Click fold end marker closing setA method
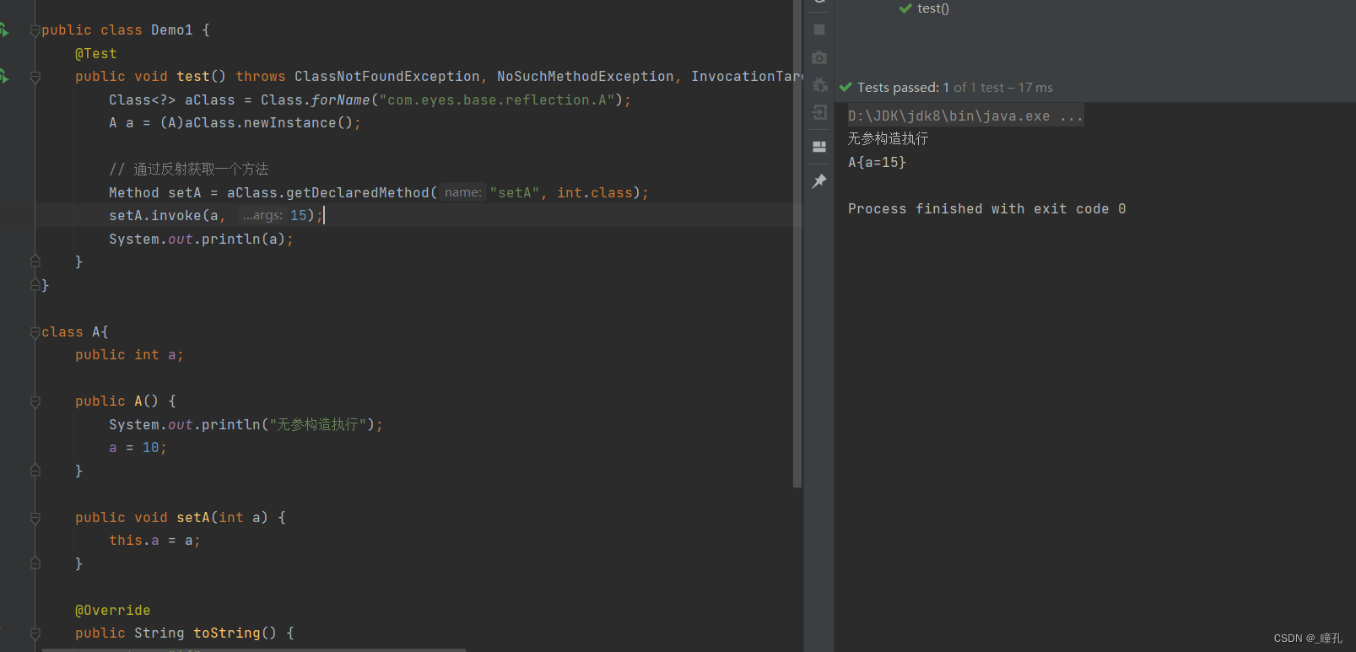Screen dimensions: 1356x652 click(x=35, y=563)
